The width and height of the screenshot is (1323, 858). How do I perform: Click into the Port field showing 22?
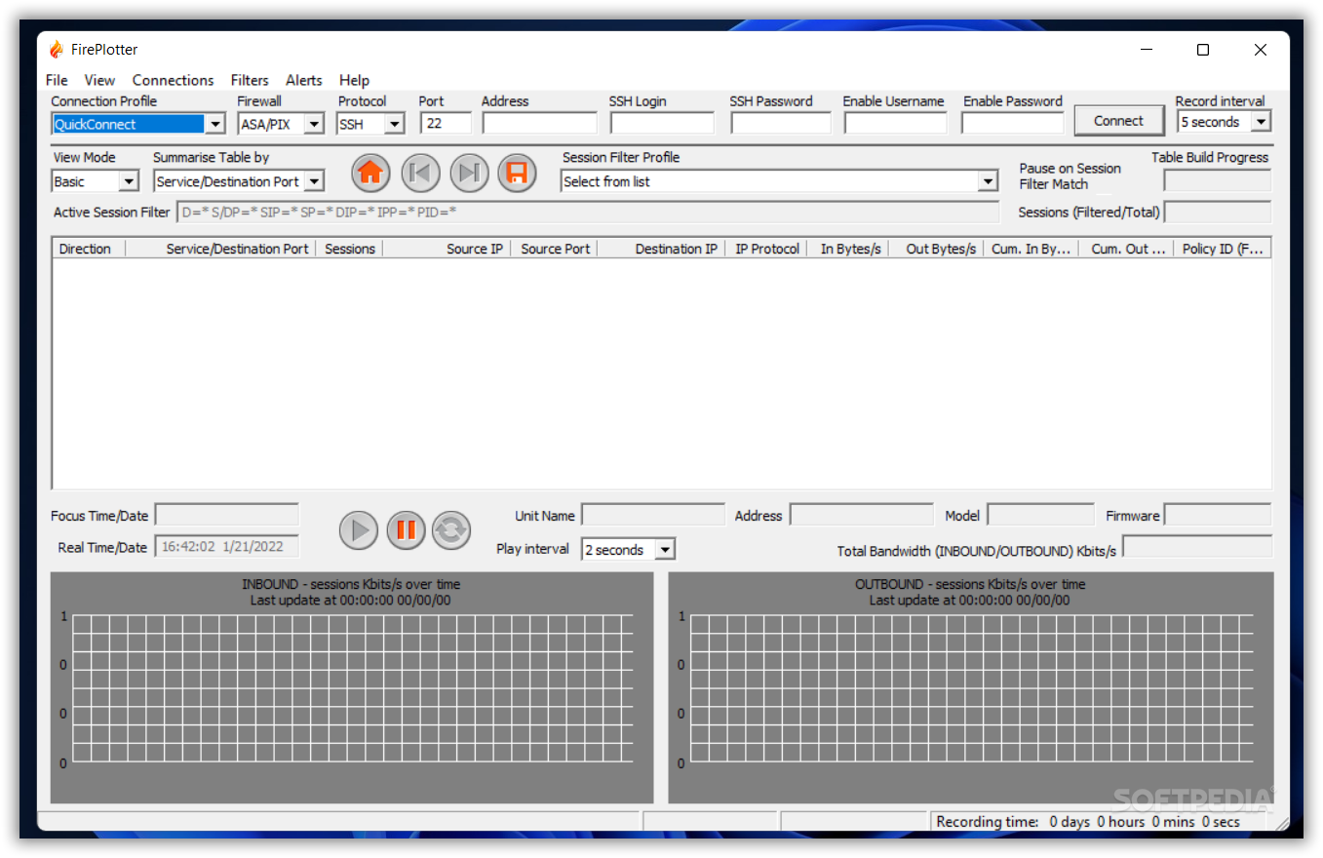(x=446, y=124)
